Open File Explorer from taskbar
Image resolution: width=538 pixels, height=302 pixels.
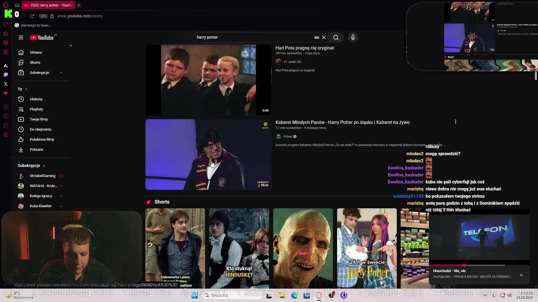tap(282, 295)
